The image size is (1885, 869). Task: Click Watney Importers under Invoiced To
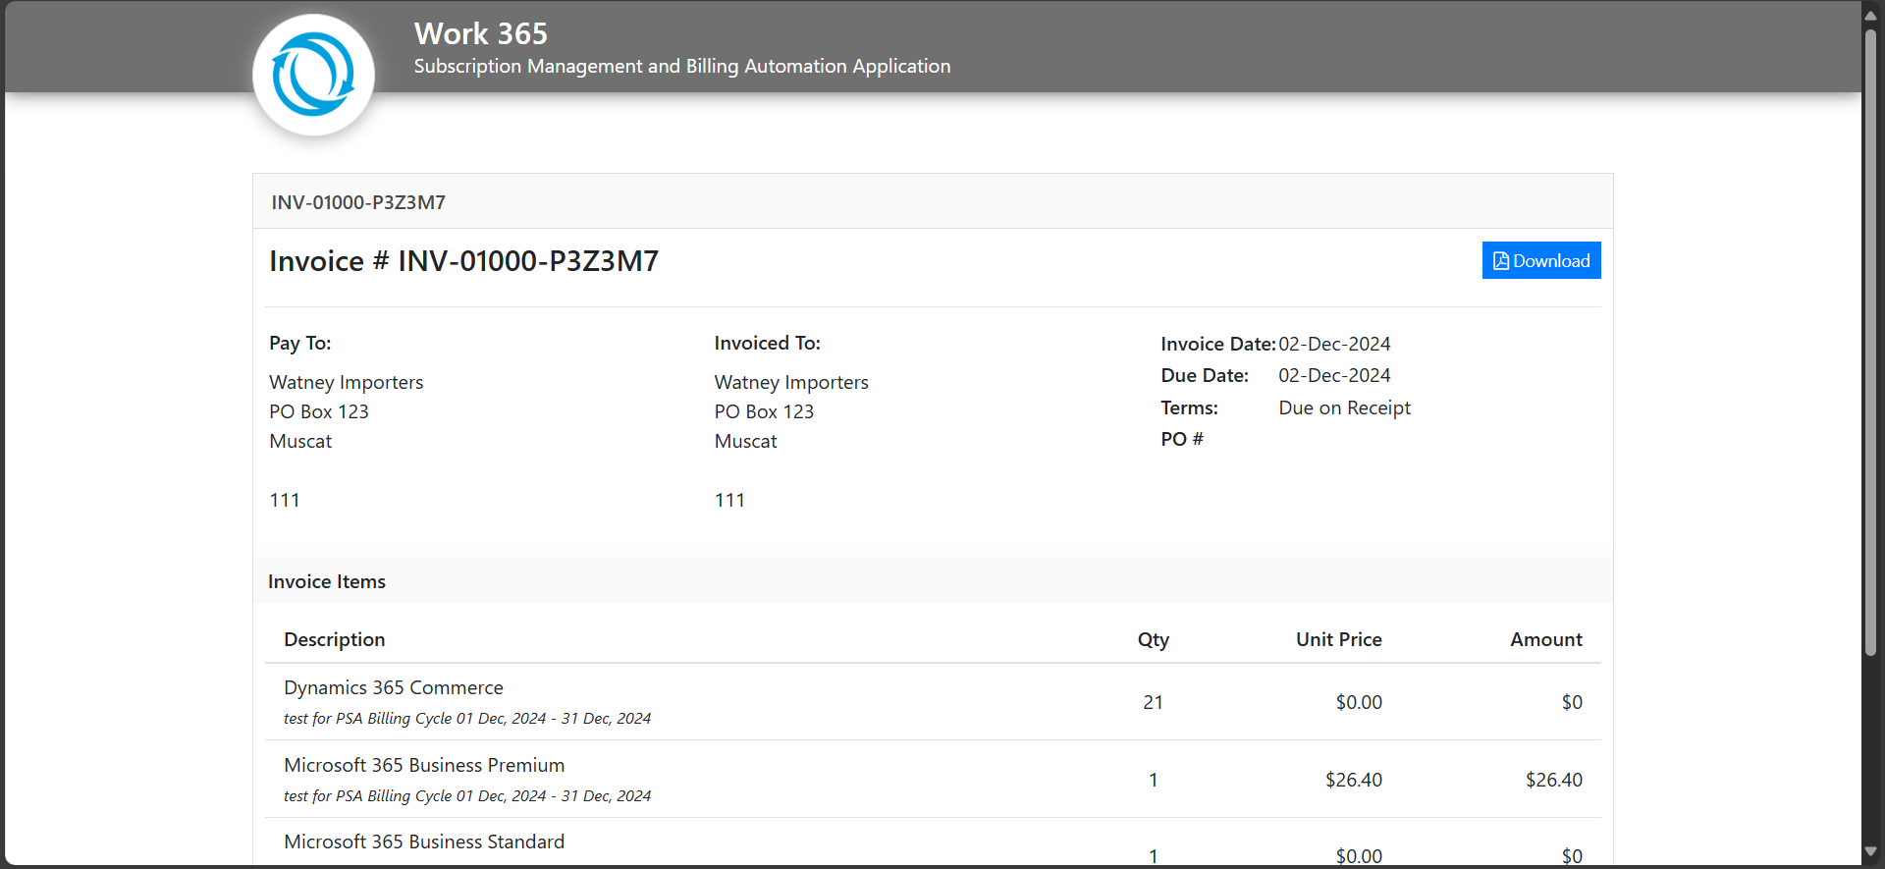791,382
